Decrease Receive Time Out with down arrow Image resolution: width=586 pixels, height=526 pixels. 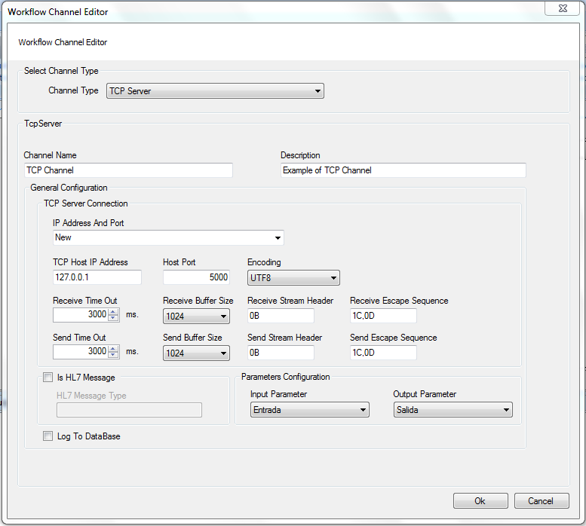click(113, 318)
